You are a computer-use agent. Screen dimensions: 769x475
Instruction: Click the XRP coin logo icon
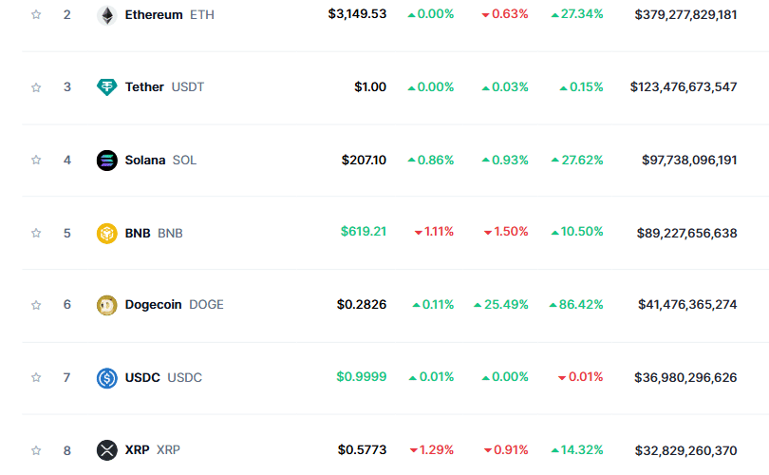(107, 450)
